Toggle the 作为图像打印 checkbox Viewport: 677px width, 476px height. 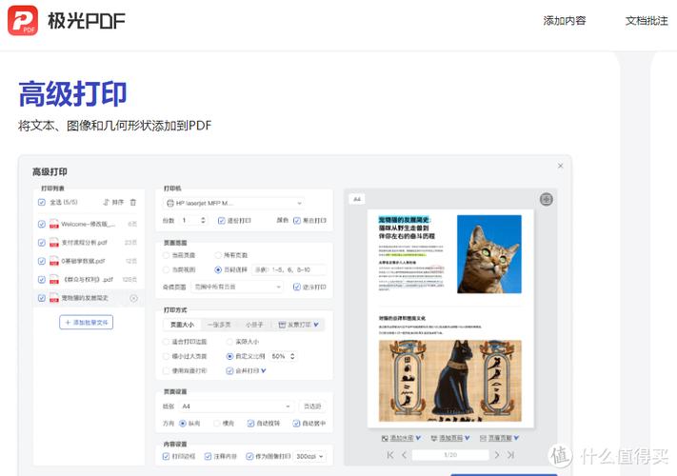pos(249,456)
